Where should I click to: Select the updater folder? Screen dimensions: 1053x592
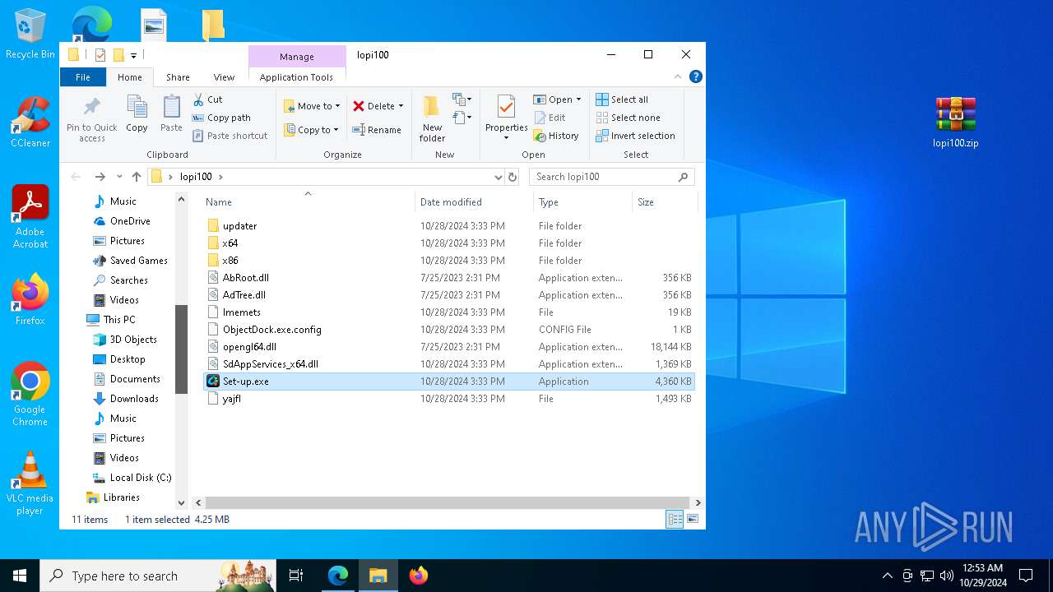(449, 226)
